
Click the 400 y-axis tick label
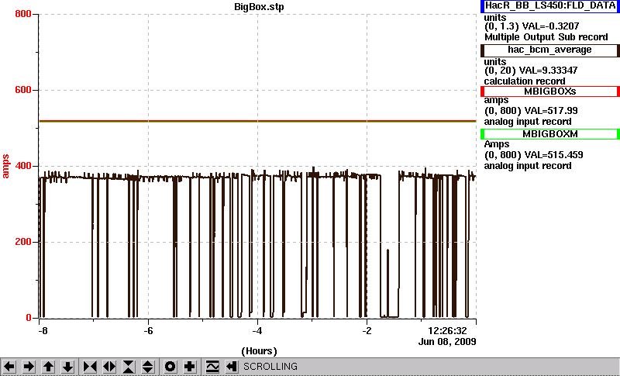23,166
